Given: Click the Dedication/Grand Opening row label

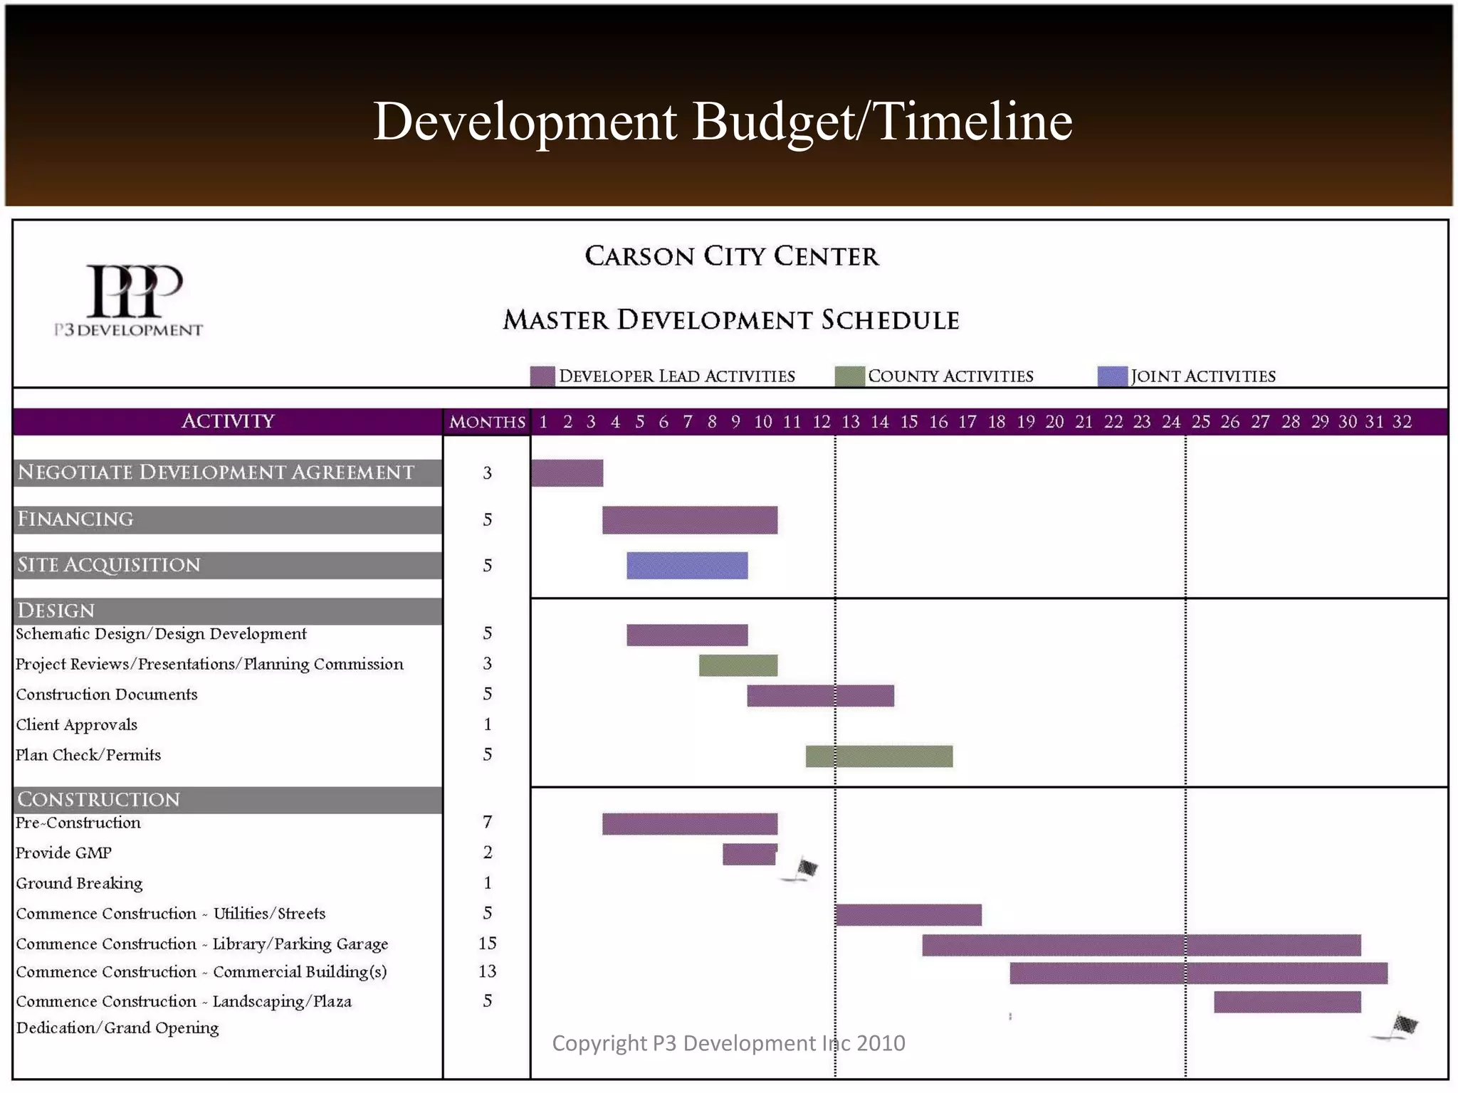Looking at the screenshot, I should (x=117, y=1028).
